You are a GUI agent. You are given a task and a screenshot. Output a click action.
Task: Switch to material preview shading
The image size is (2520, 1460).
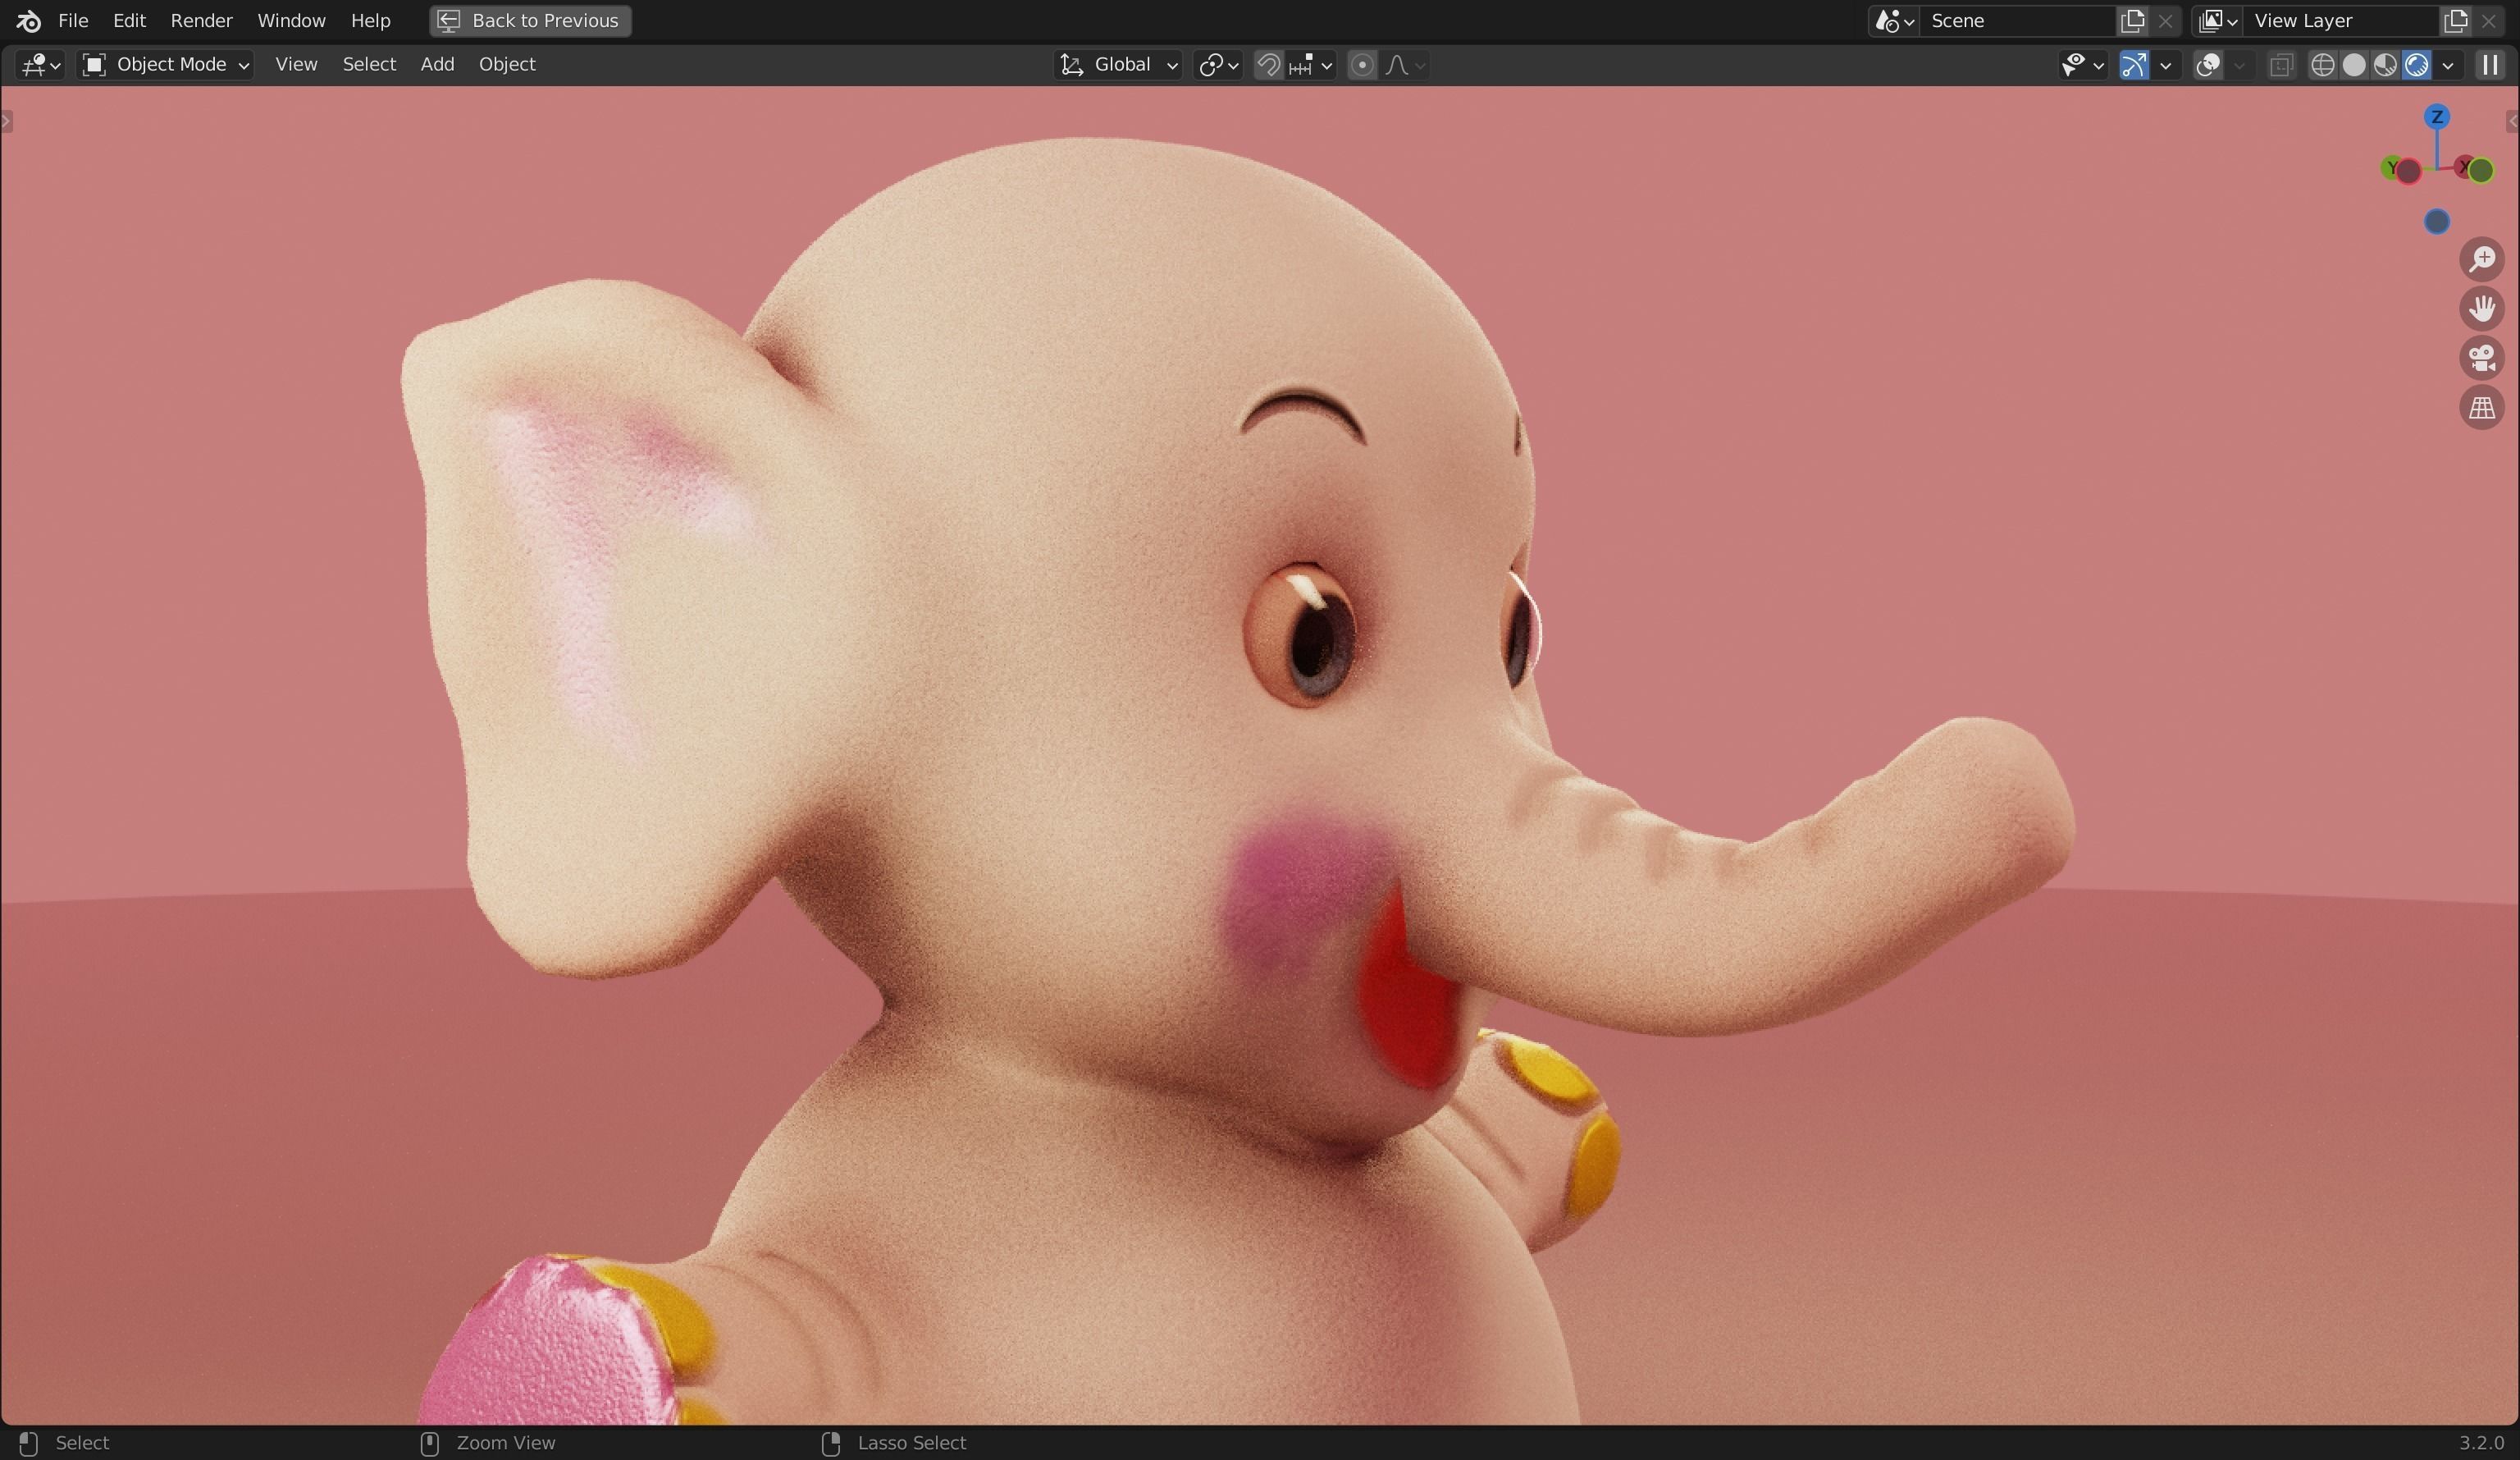(x=2385, y=65)
